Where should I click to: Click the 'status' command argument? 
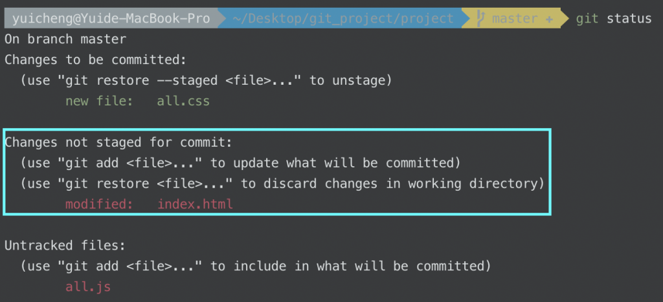click(x=629, y=19)
